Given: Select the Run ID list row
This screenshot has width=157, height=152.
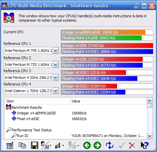Looking at the screenshot, I should tap(76, 136).
